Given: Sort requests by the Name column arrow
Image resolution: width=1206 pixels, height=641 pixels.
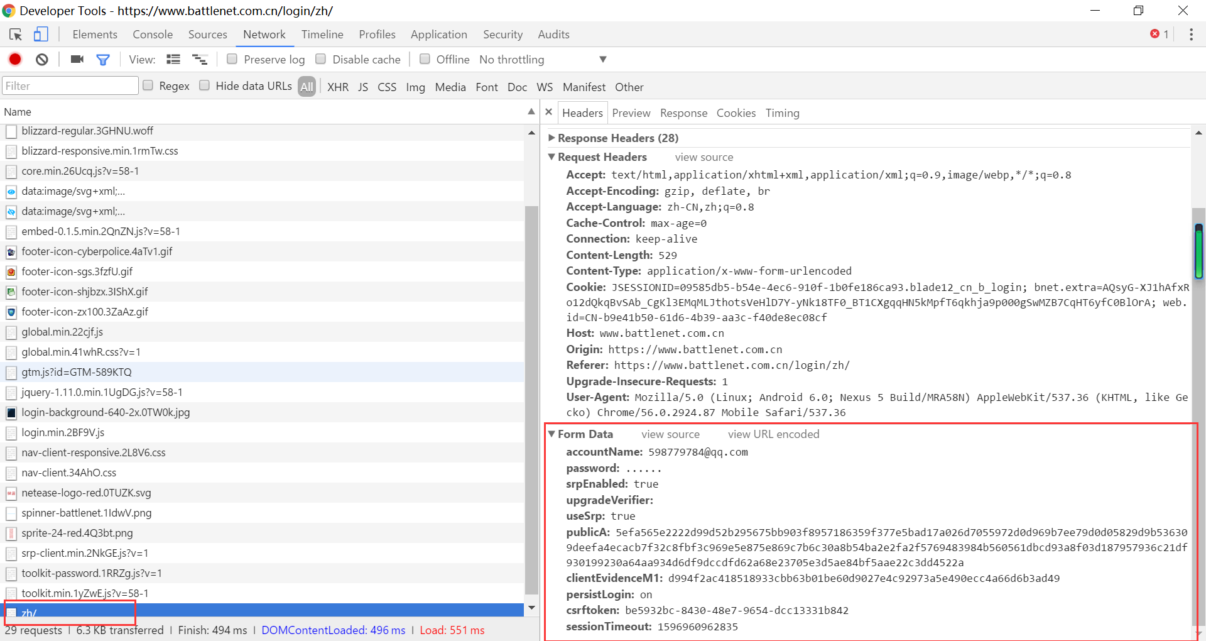Looking at the screenshot, I should point(531,112).
